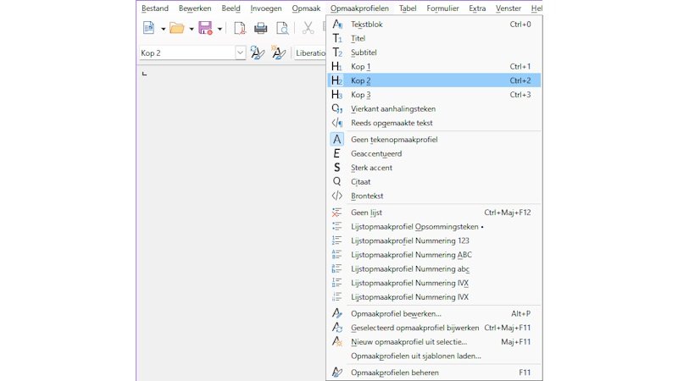Click the Kop 2 style name field
Viewport: 678px width, 381px height.
tap(186, 52)
